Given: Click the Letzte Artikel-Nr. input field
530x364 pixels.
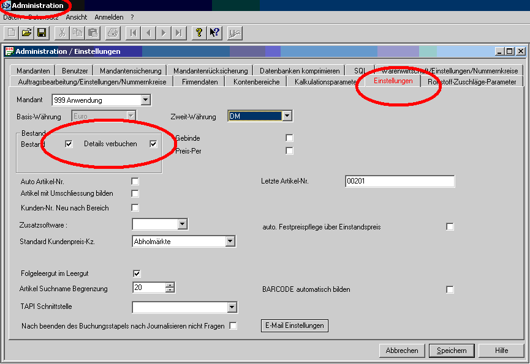Looking at the screenshot, I should (399, 182).
